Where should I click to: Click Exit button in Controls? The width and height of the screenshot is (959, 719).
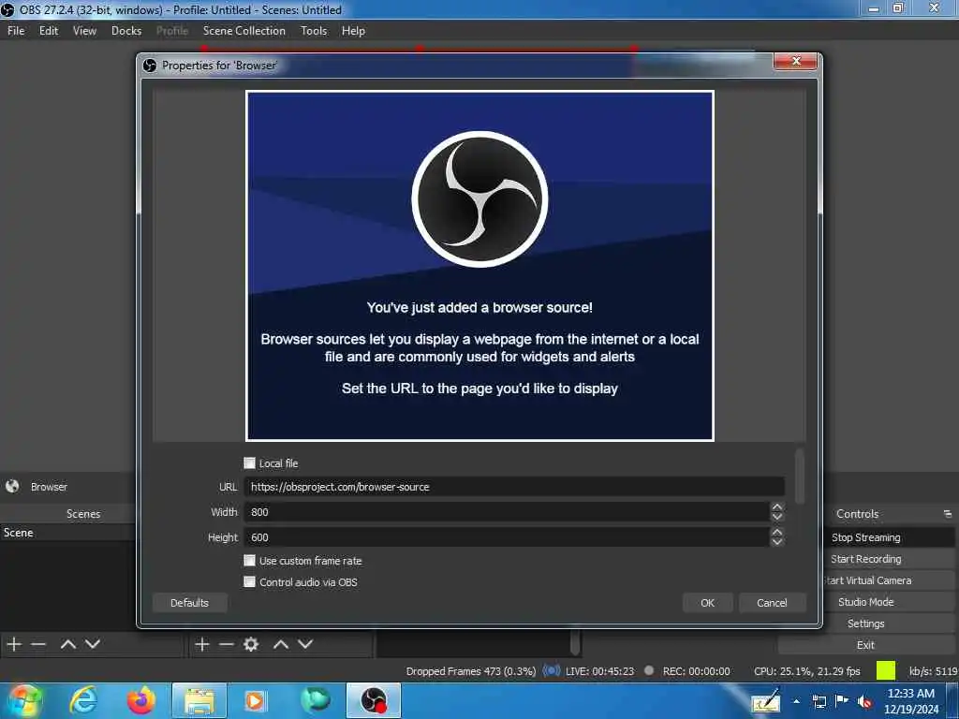(x=866, y=644)
